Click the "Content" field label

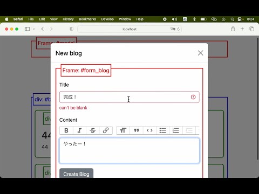pos(68,120)
